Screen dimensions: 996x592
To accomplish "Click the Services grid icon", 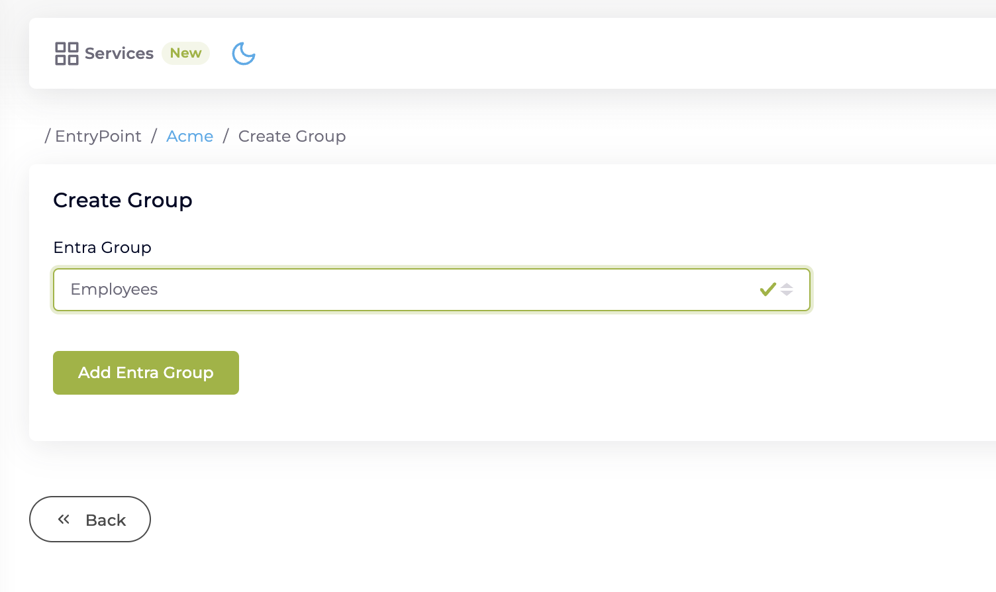I will click(x=66, y=54).
